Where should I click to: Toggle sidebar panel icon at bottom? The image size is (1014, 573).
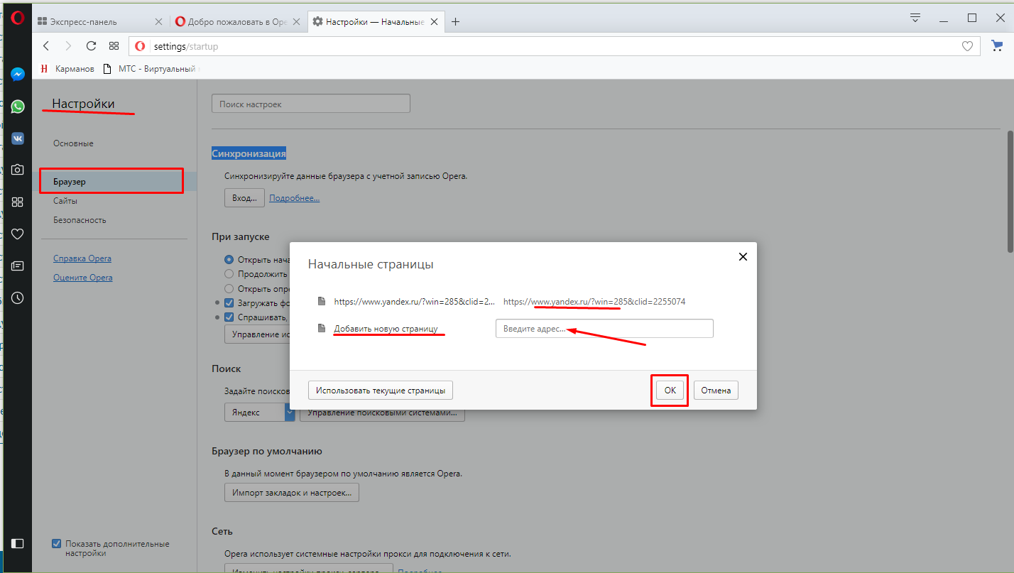coord(18,543)
